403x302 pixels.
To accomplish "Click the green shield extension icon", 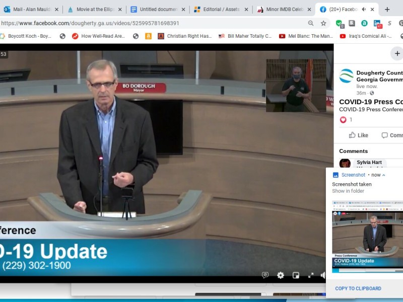I will coord(340,24).
